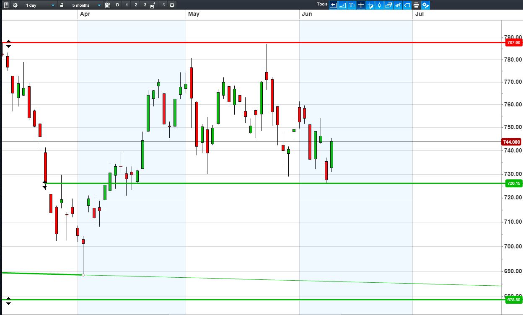The width and height of the screenshot is (523, 315).
Task: Select the trendline endpoint circle marker
Action: 83,275
